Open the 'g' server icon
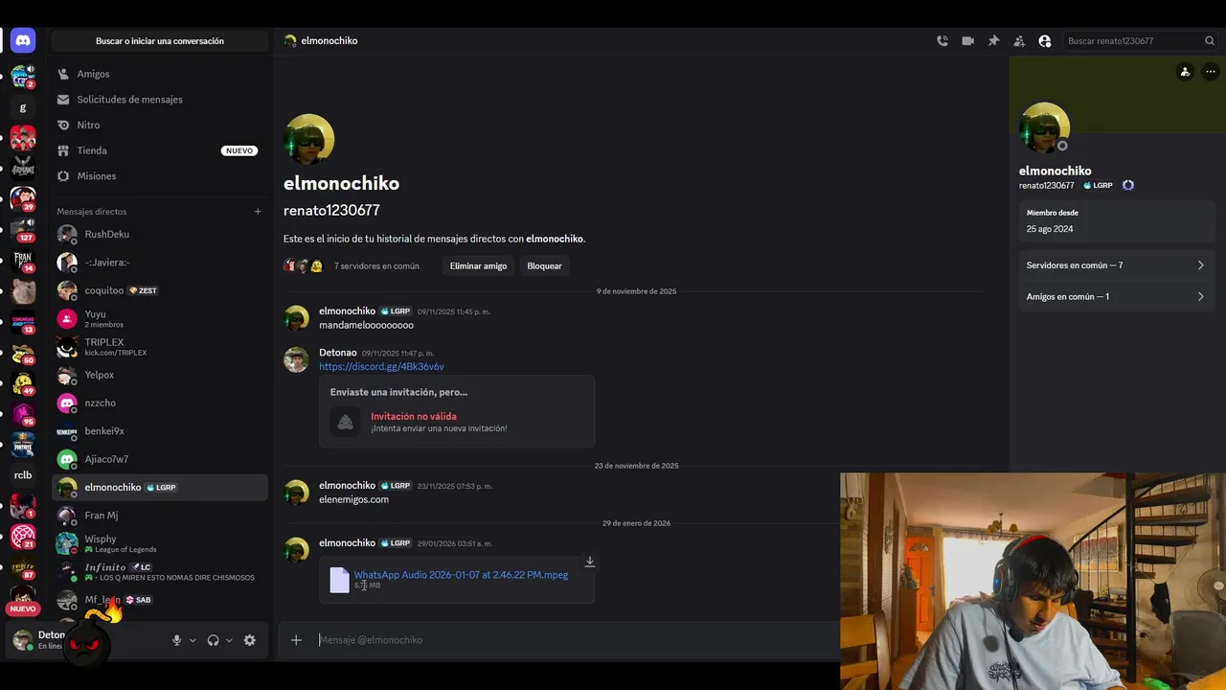 [x=23, y=107]
